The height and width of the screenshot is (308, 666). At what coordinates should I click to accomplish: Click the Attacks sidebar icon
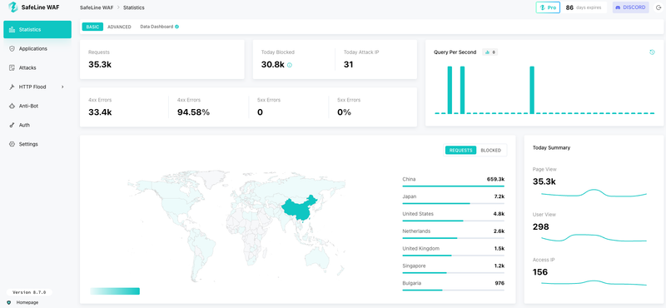[x=12, y=68]
